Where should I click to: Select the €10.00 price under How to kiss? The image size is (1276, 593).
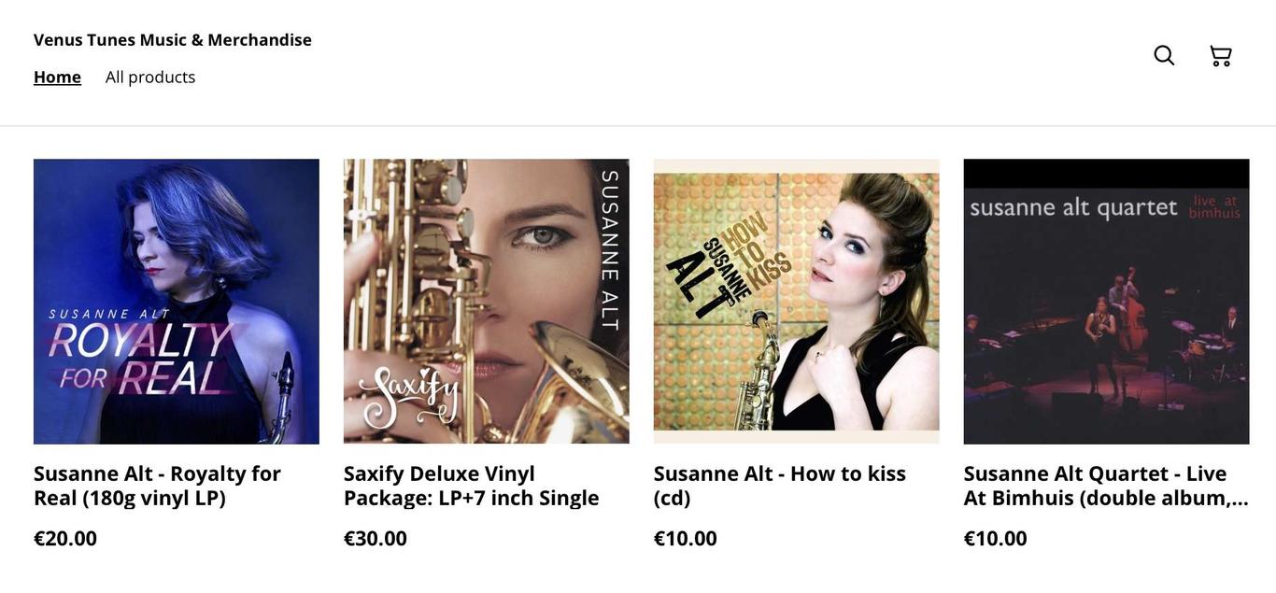pyautogui.click(x=686, y=538)
